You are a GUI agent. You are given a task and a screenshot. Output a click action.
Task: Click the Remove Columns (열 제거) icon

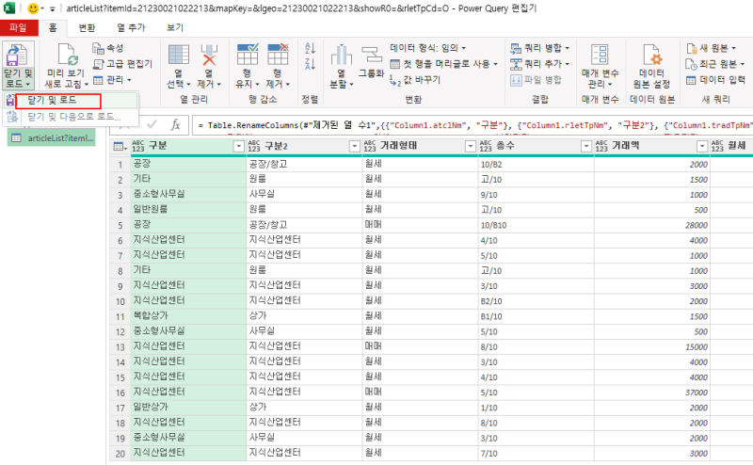point(208,55)
